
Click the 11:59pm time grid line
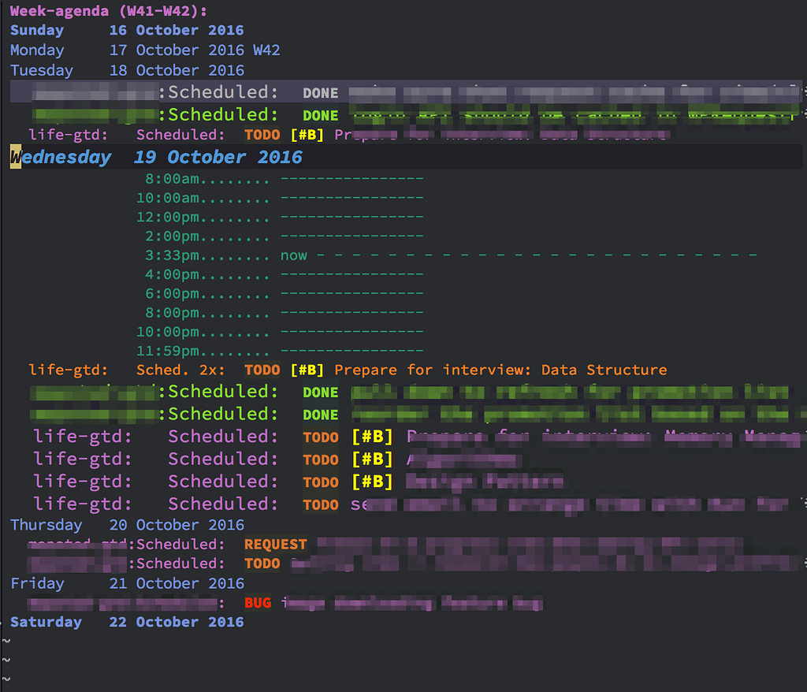(280, 351)
